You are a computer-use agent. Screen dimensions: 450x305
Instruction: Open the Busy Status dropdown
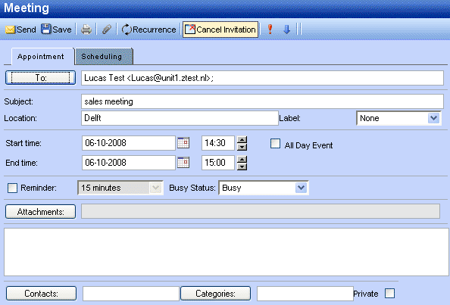[x=264, y=188]
